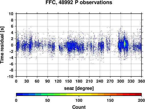
Task: Click the yellow segment of colorbar near 100
Action: (79, 94)
